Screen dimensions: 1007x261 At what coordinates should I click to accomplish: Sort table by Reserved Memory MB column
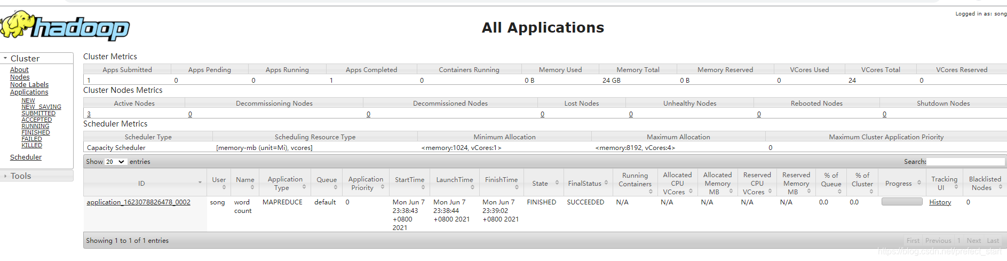(796, 183)
